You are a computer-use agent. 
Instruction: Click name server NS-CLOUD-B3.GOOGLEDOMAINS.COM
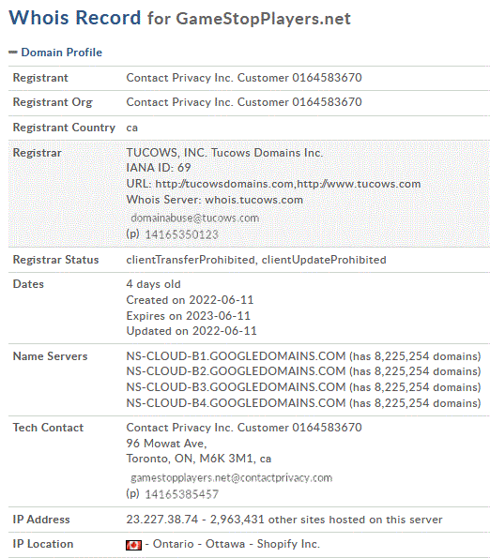tap(236, 387)
